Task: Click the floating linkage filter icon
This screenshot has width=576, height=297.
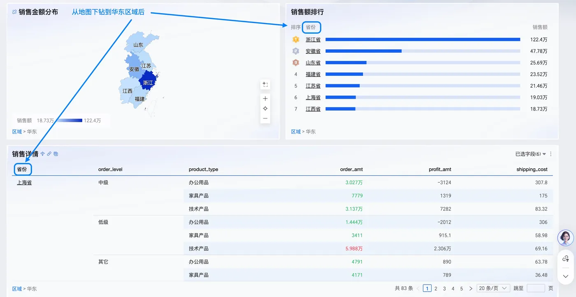Action: [x=566, y=259]
